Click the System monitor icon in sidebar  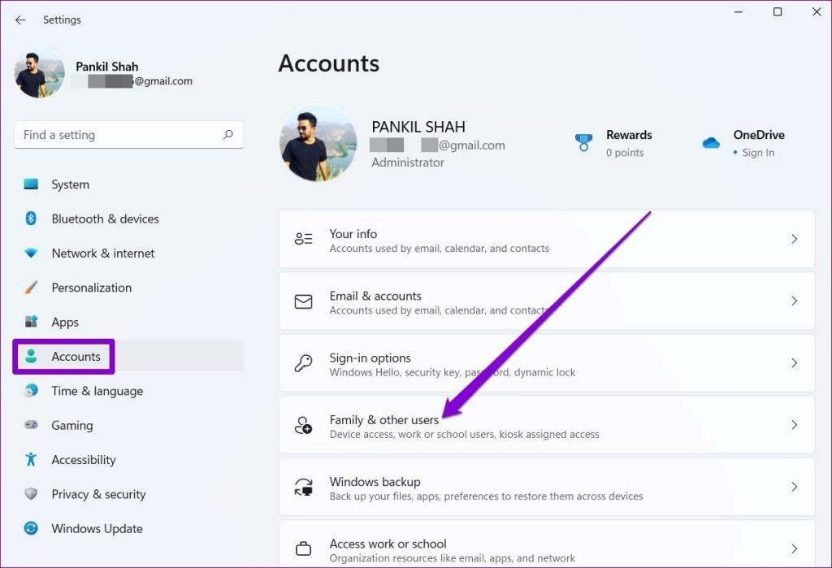coord(31,184)
